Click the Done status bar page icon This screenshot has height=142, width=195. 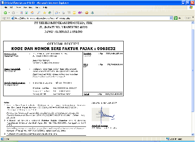click(2, 139)
